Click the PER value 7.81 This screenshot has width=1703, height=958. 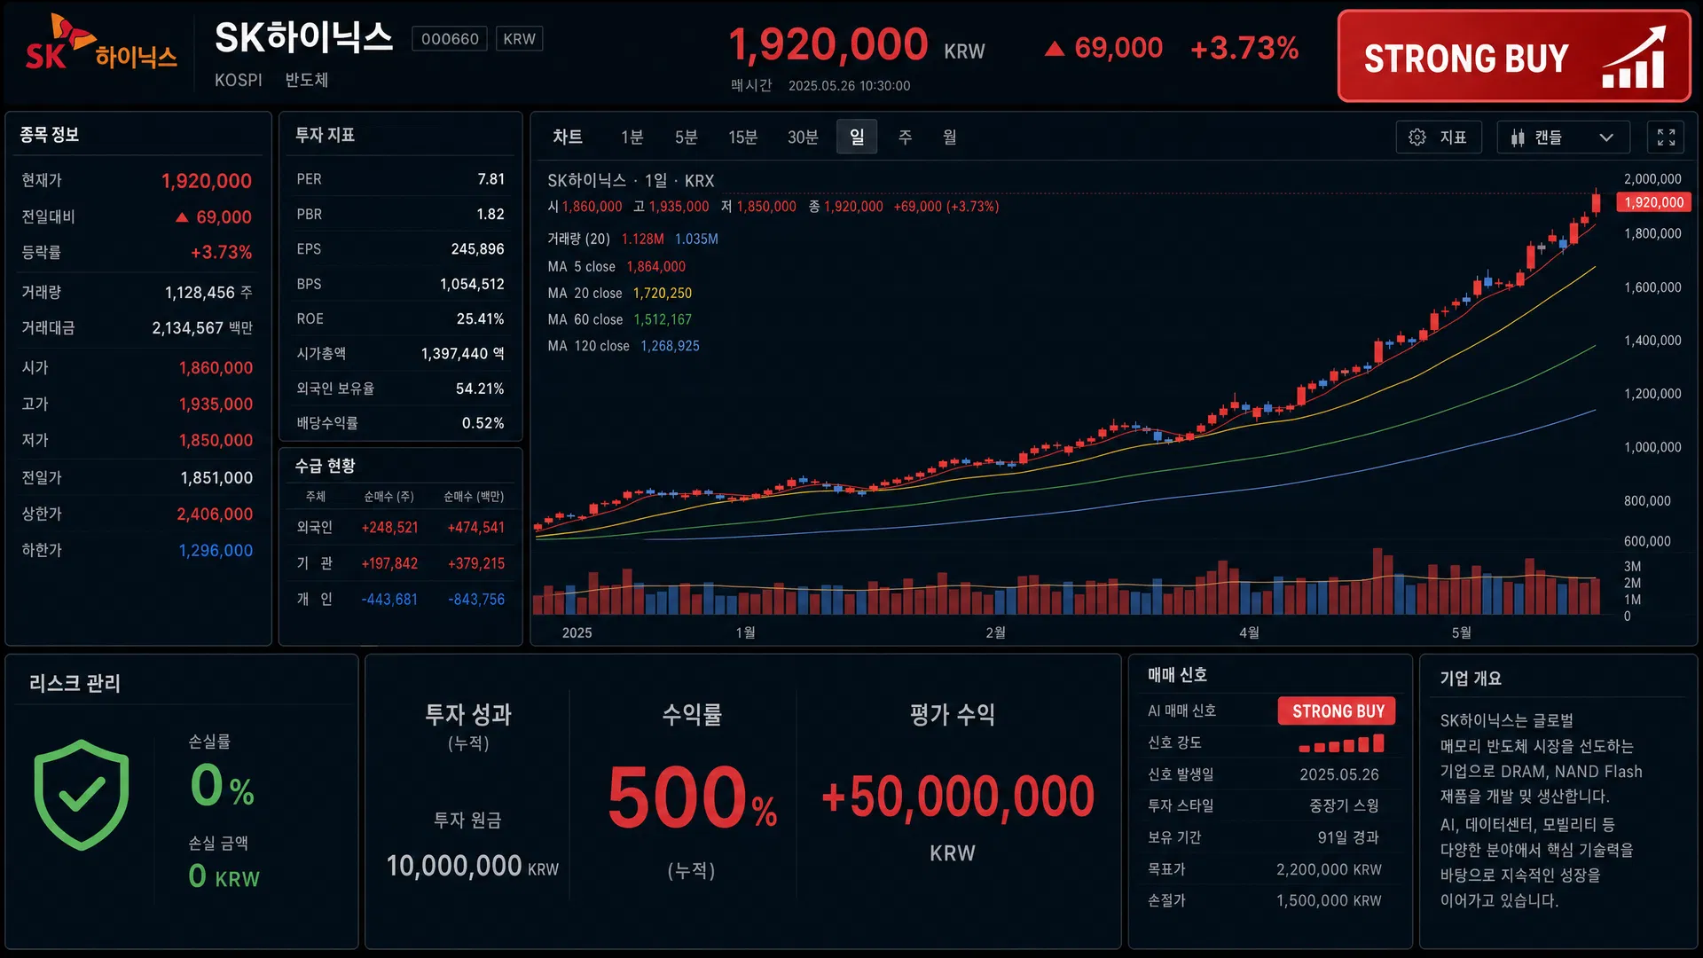(490, 179)
